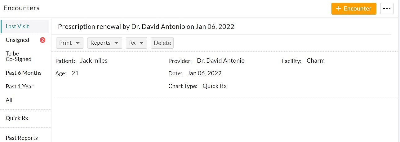Click the three-dots more options button
This screenshot has width=400, height=142.
pyautogui.click(x=387, y=9)
